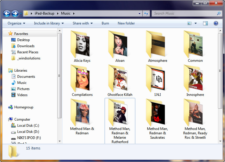Select the Common folder

tap(195, 47)
